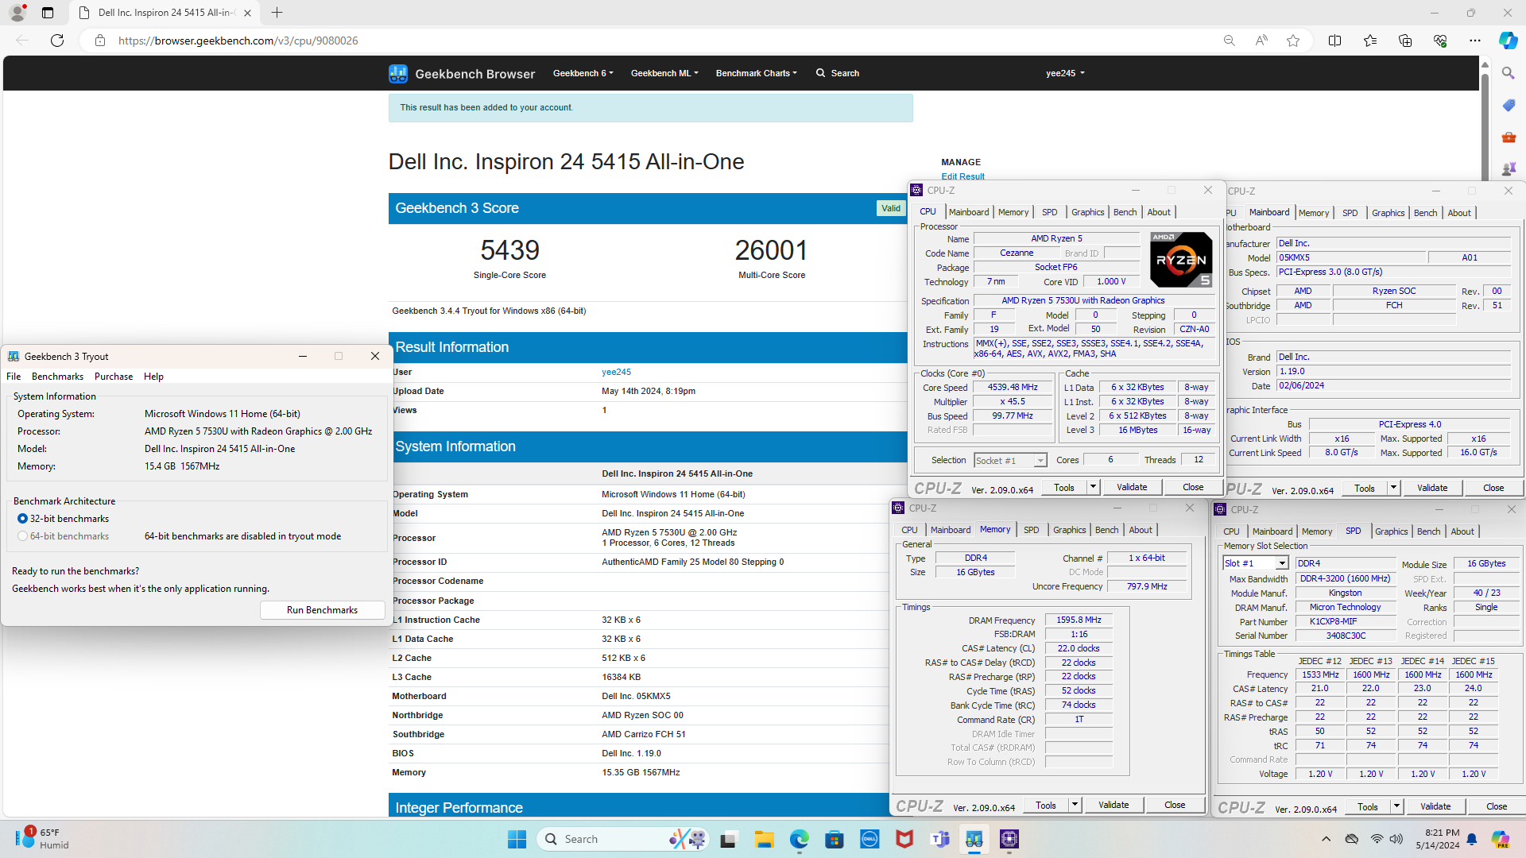The image size is (1526, 858).
Task: Expand Tools arrow in CPU-Z Memory window
Action: (x=1075, y=805)
